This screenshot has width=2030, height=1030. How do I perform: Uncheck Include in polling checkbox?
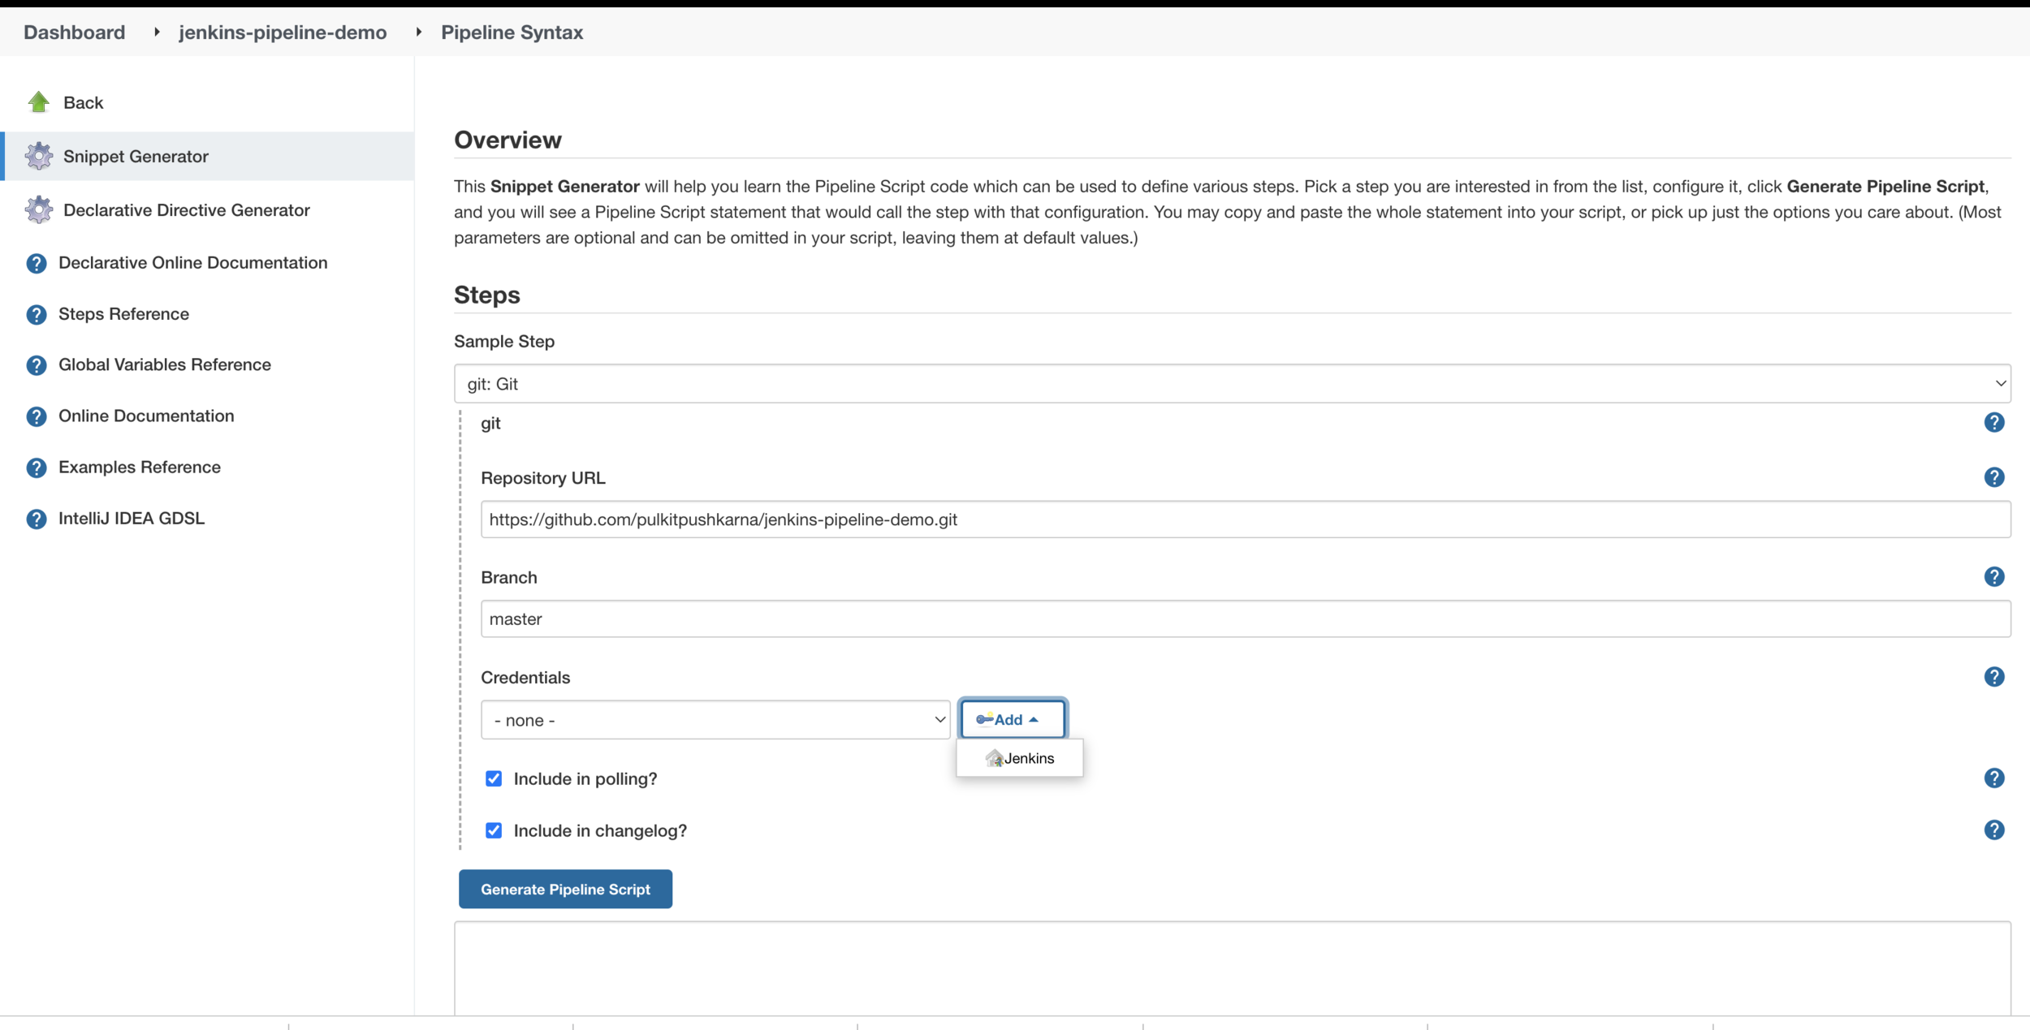tap(494, 778)
